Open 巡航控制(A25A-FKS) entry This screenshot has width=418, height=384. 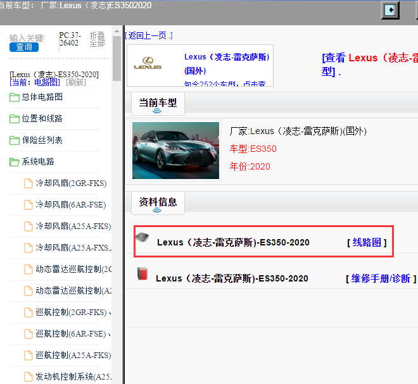click(x=73, y=356)
